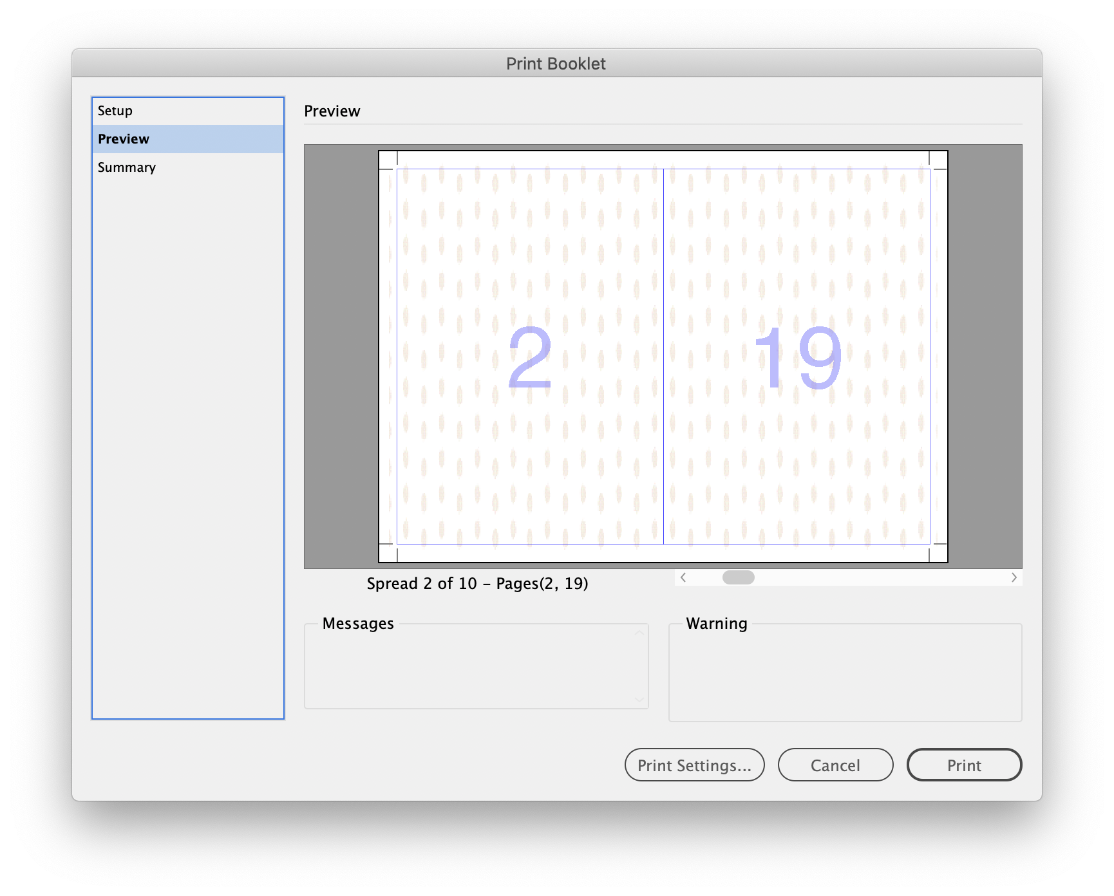The width and height of the screenshot is (1114, 896).
Task: Click the Print Booklet title bar
Action: (x=557, y=63)
